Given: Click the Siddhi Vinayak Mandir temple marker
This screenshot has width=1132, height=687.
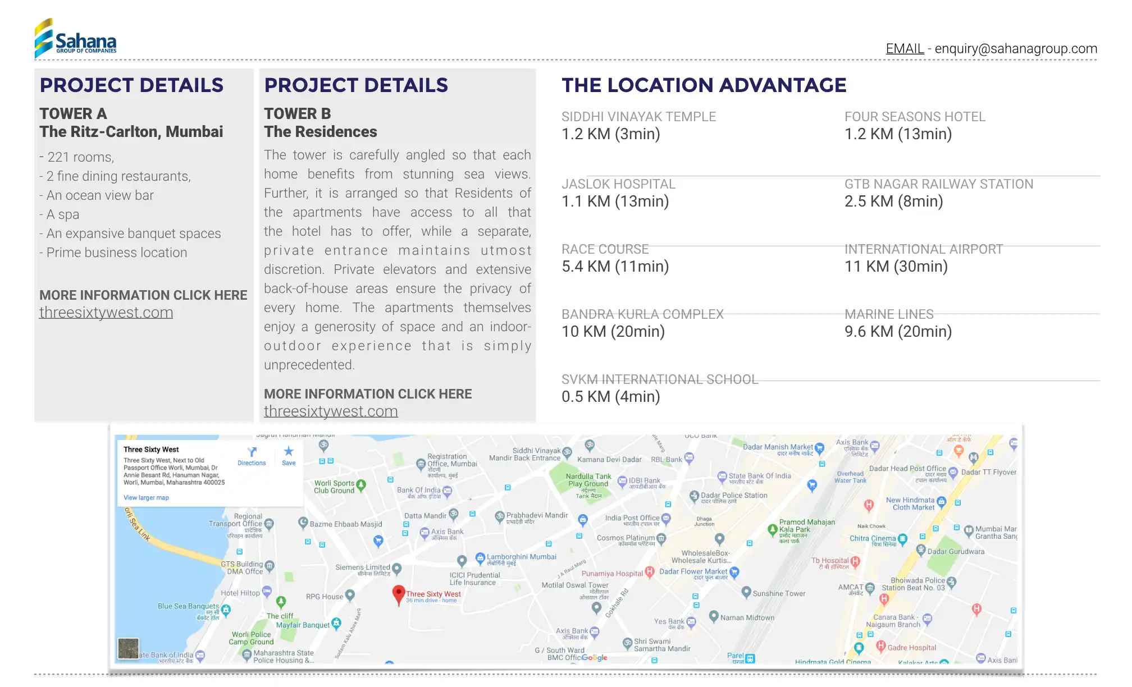Looking at the screenshot, I should click(567, 451).
